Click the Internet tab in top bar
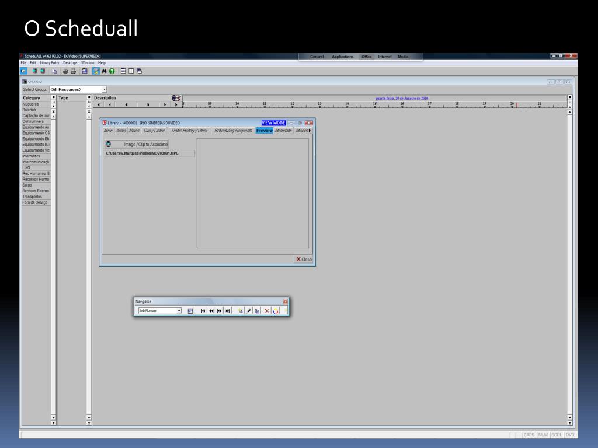This screenshot has width=598, height=448. pyautogui.click(x=385, y=57)
